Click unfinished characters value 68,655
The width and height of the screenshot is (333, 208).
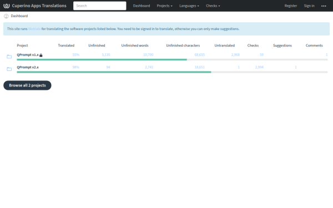point(200,55)
